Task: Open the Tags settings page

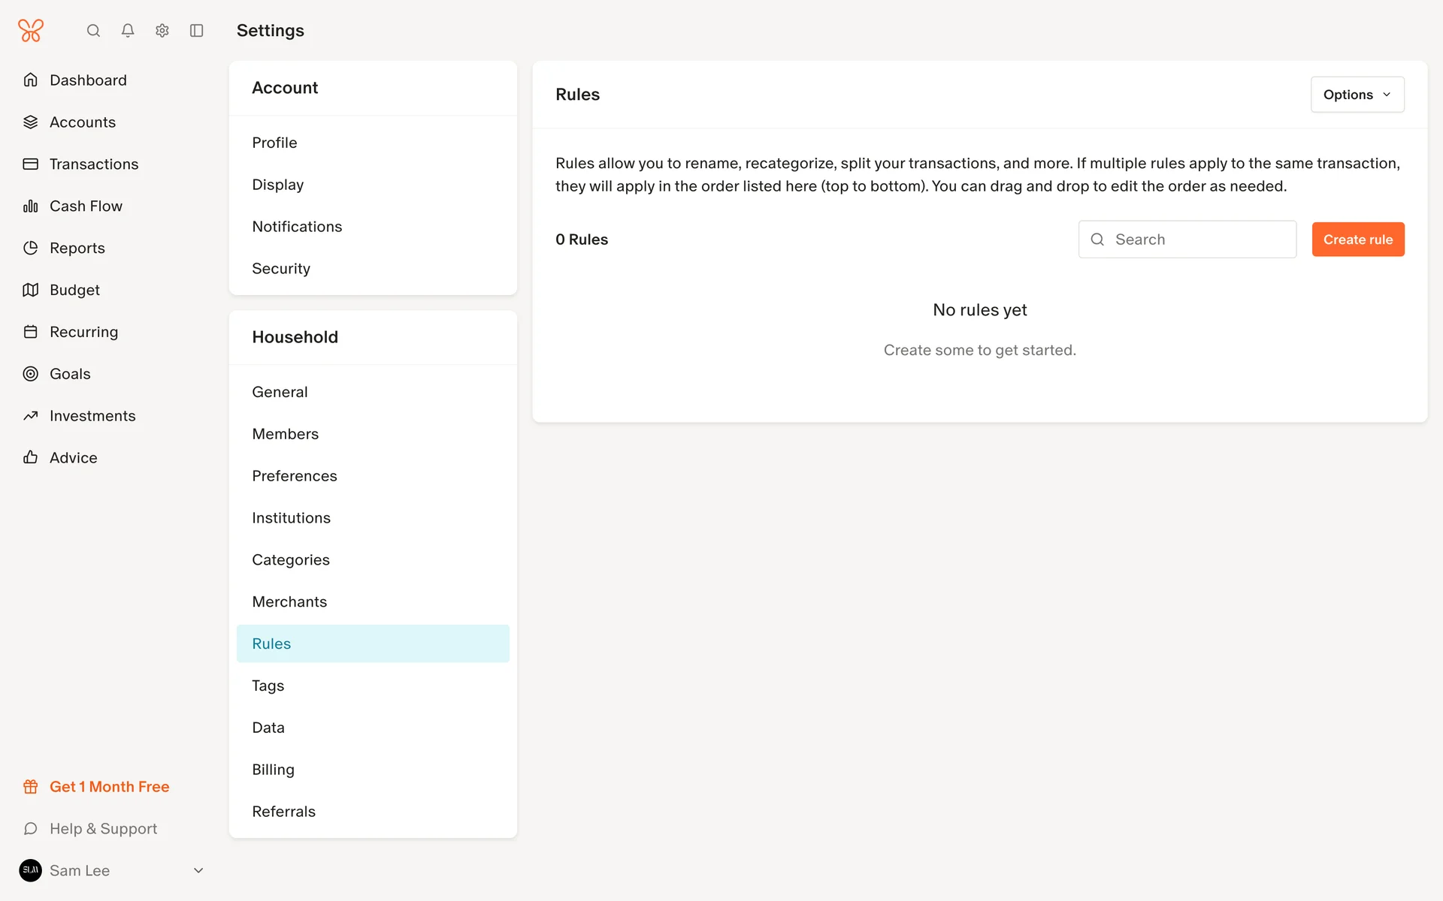Action: [268, 686]
